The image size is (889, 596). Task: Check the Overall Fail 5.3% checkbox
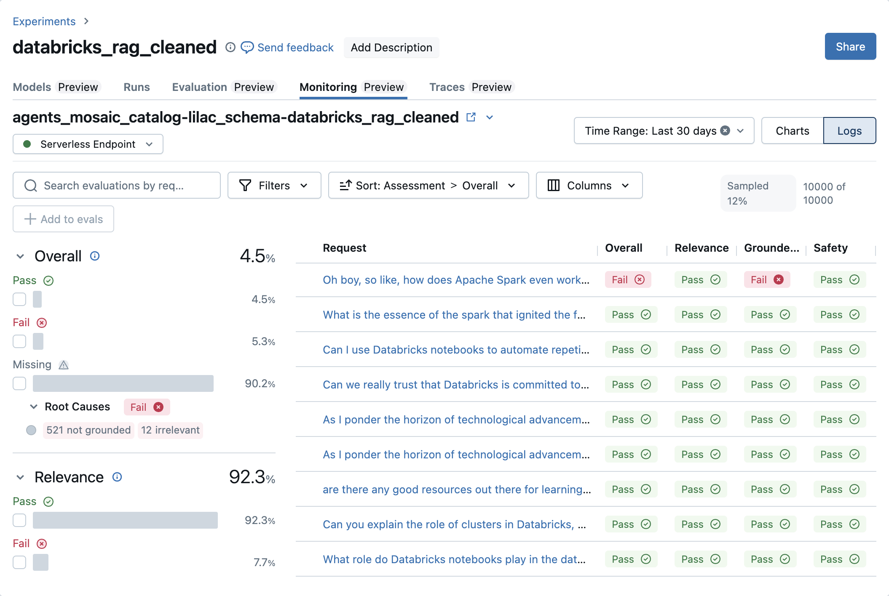19,341
